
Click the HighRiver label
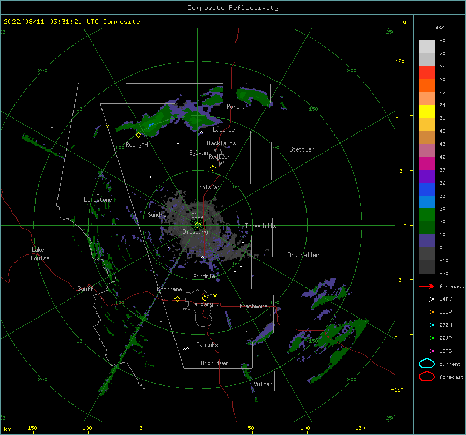click(215, 363)
